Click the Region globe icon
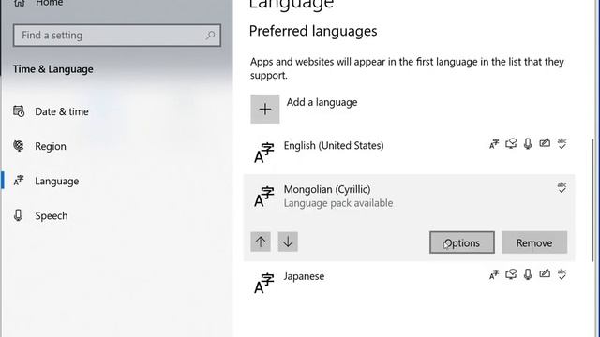600x337 pixels. click(19, 146)
